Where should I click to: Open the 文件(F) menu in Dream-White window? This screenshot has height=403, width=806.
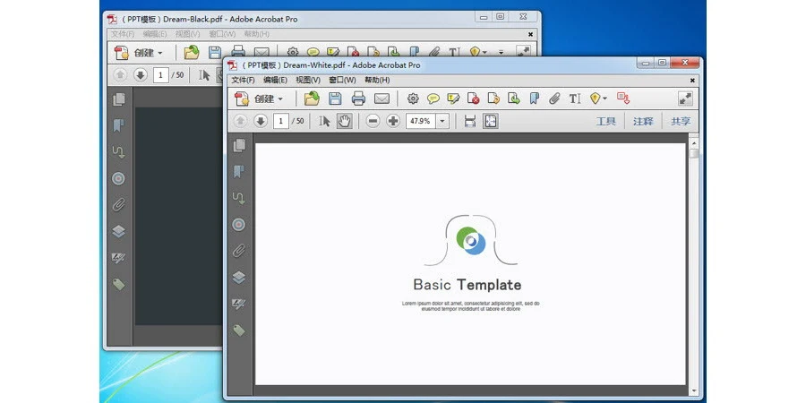coord(244,80)
